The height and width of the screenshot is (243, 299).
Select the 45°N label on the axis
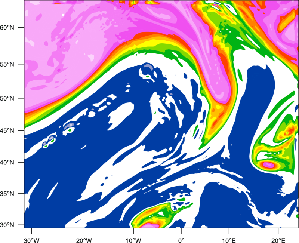[x=7, y=130]
